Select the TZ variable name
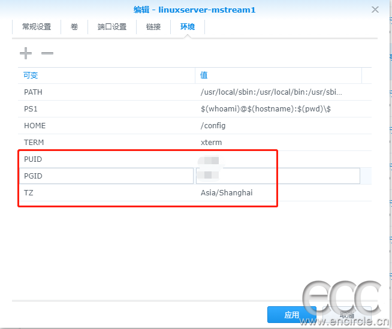 pyautogui.click(x=107, y=193)
